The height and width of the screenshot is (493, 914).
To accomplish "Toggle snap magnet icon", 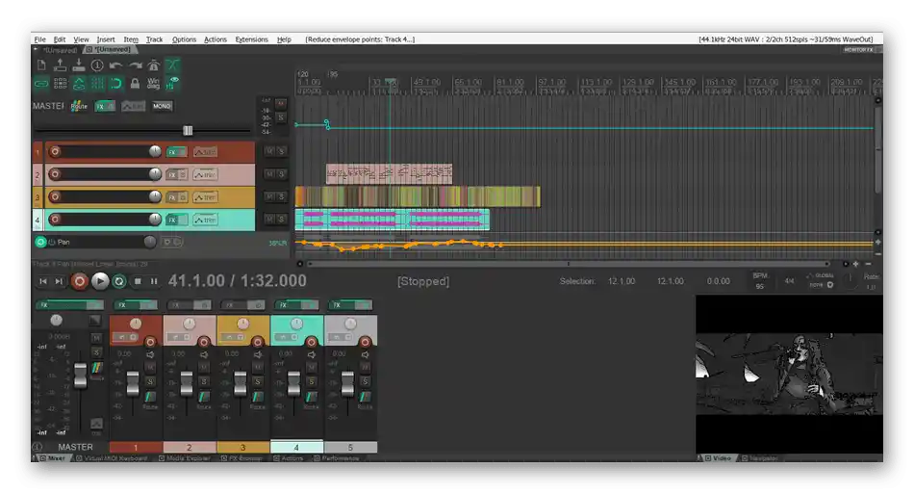I will (116, 84).
